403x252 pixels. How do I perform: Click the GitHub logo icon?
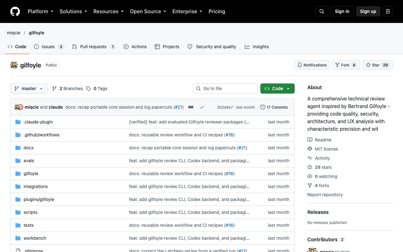coord(15,11)
